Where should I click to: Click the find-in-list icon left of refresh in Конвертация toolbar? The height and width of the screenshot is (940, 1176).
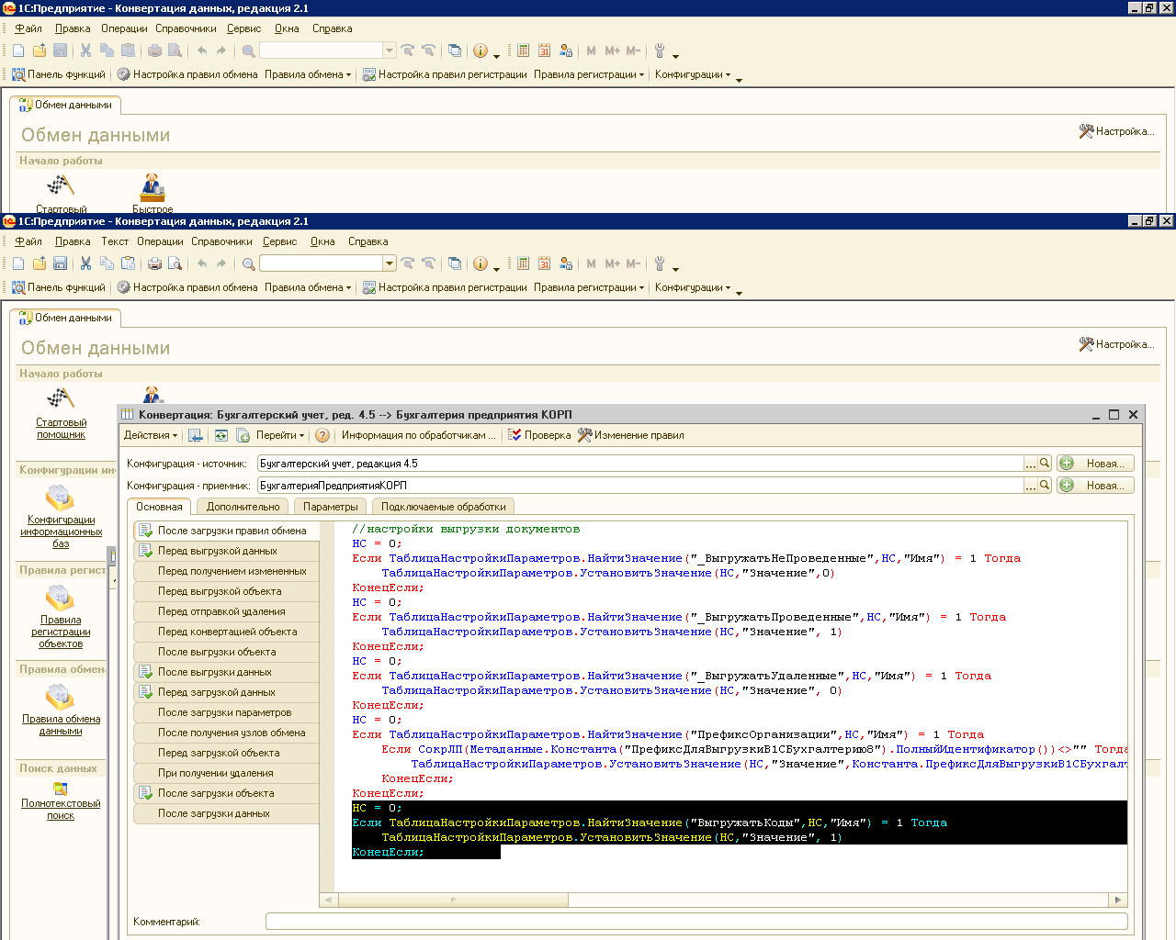[196, 435]
